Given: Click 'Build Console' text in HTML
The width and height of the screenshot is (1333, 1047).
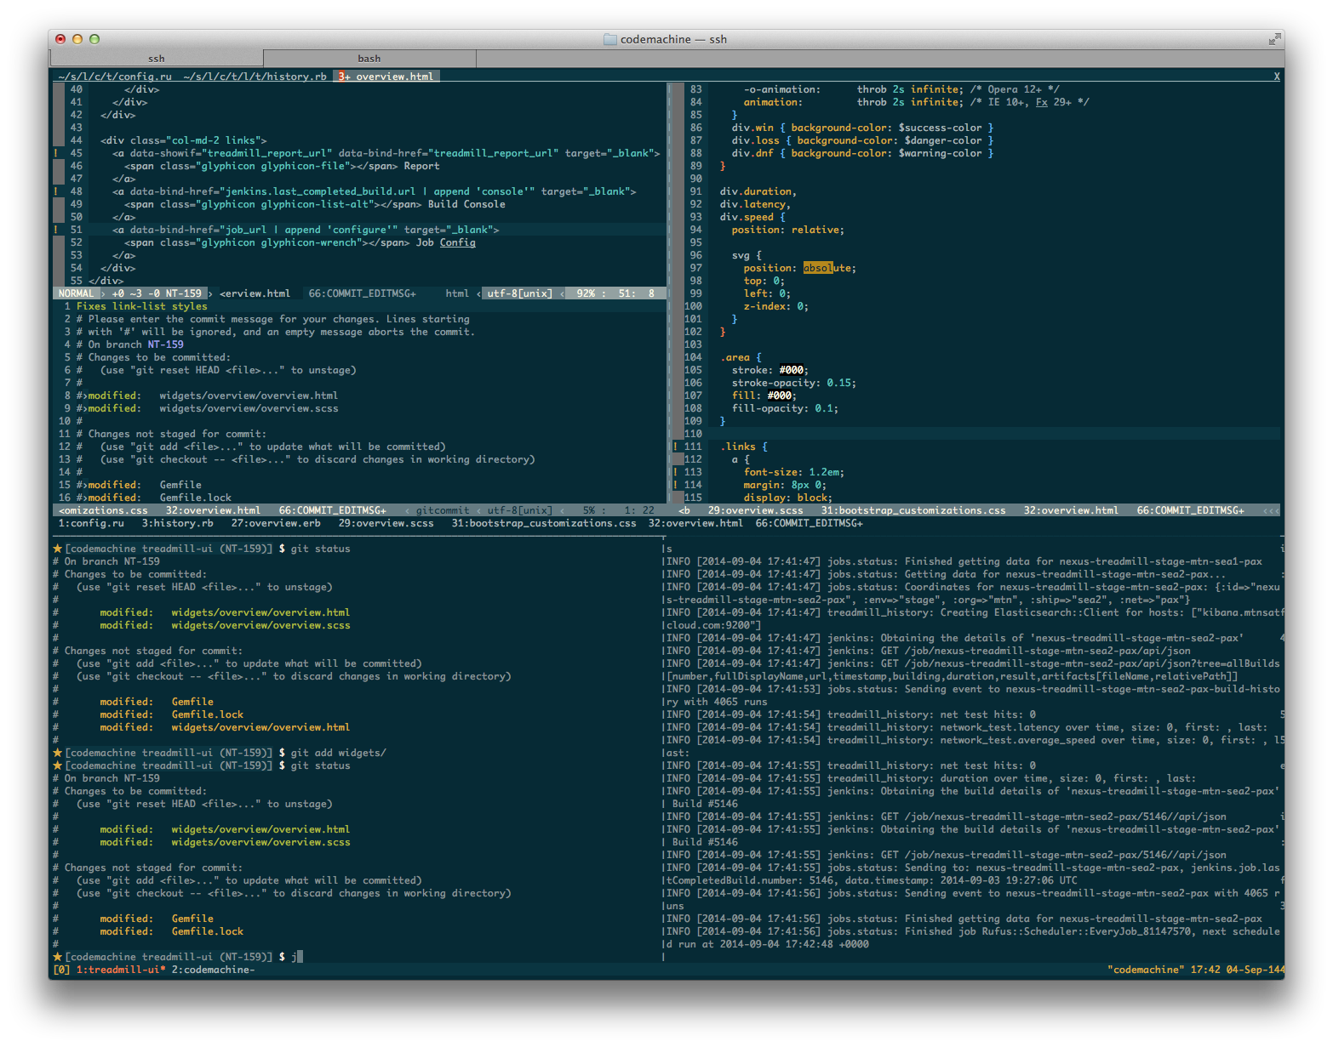Looking at the screenshot, I should pyautogui.click(x=466, y=204).
